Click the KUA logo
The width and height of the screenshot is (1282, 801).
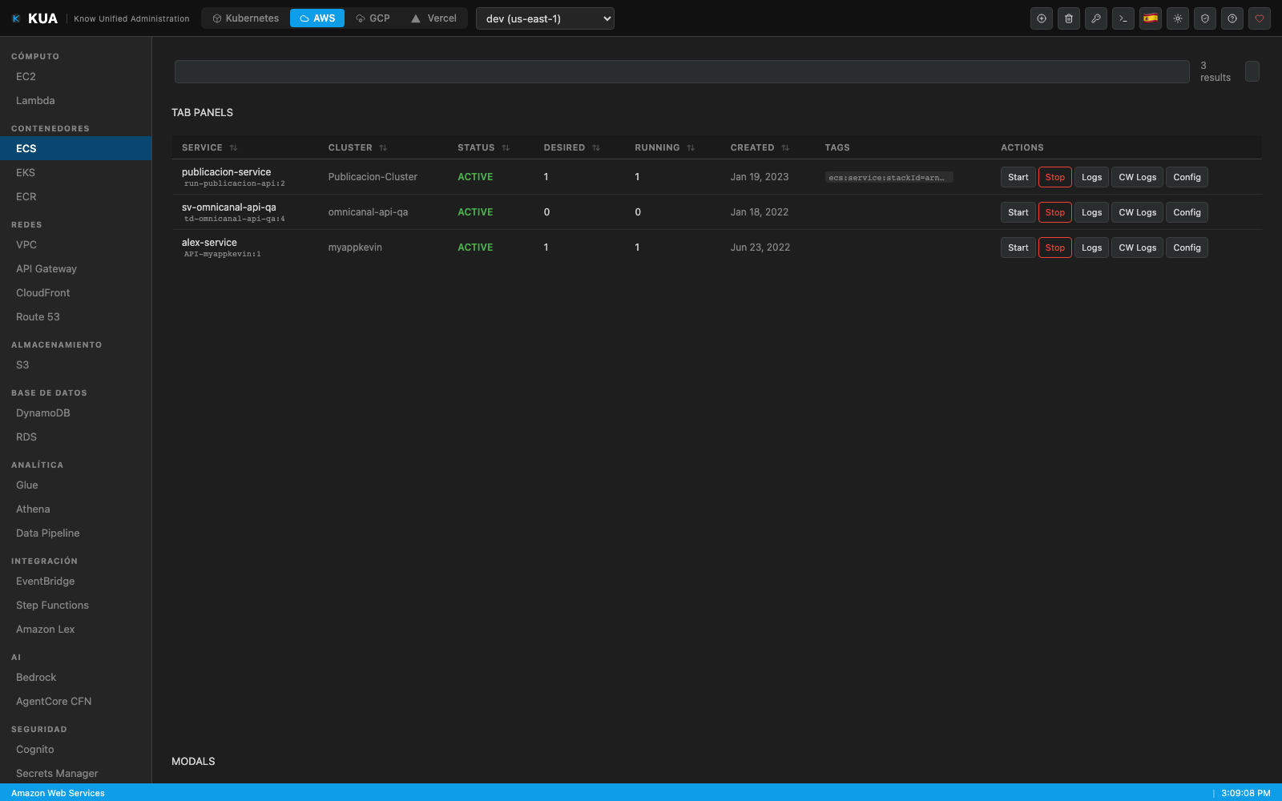pyautogui.click(x=34, y=18)
